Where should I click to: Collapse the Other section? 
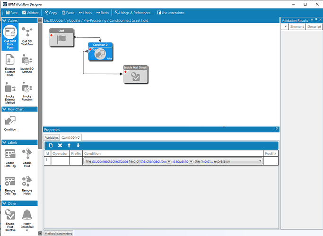(4, 203)
